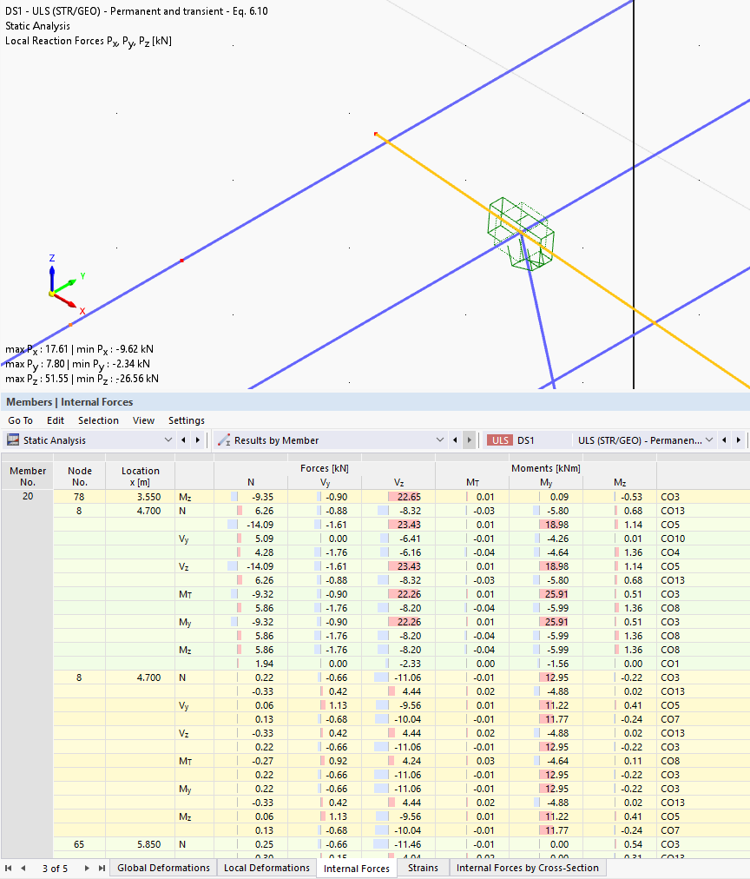Go to next design situation arrow

coord(739,440)
